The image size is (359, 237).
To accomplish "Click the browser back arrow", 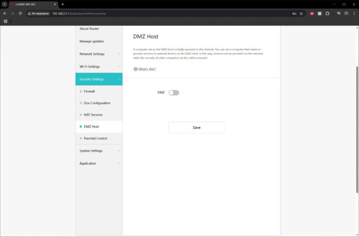I will (x=5, y=14).
